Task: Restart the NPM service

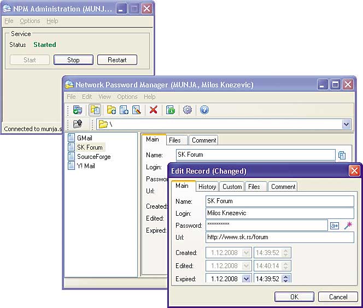Action: pyautogui.click(x=117, y=60)
